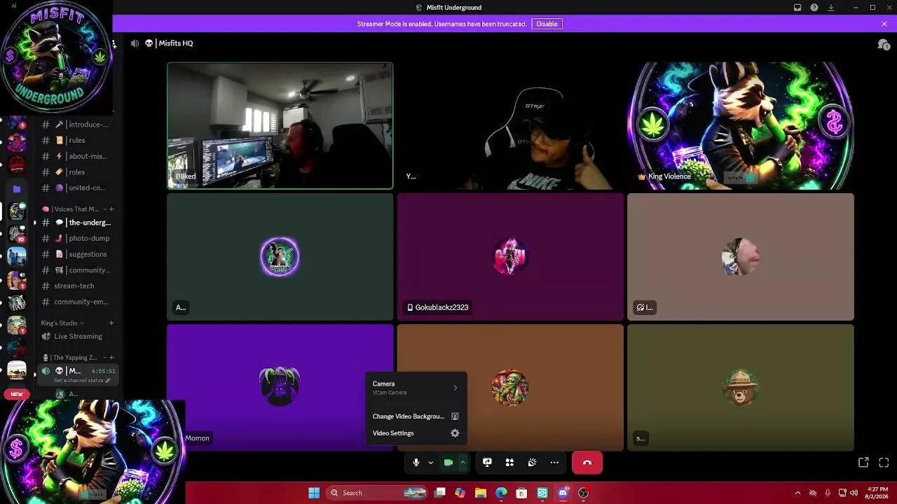This screenshot has height=504, width=897.
Task: Pop out the call window
Action: click(863, 463)
